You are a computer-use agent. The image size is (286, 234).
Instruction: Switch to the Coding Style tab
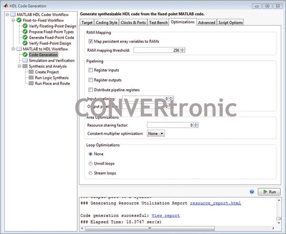106,22
